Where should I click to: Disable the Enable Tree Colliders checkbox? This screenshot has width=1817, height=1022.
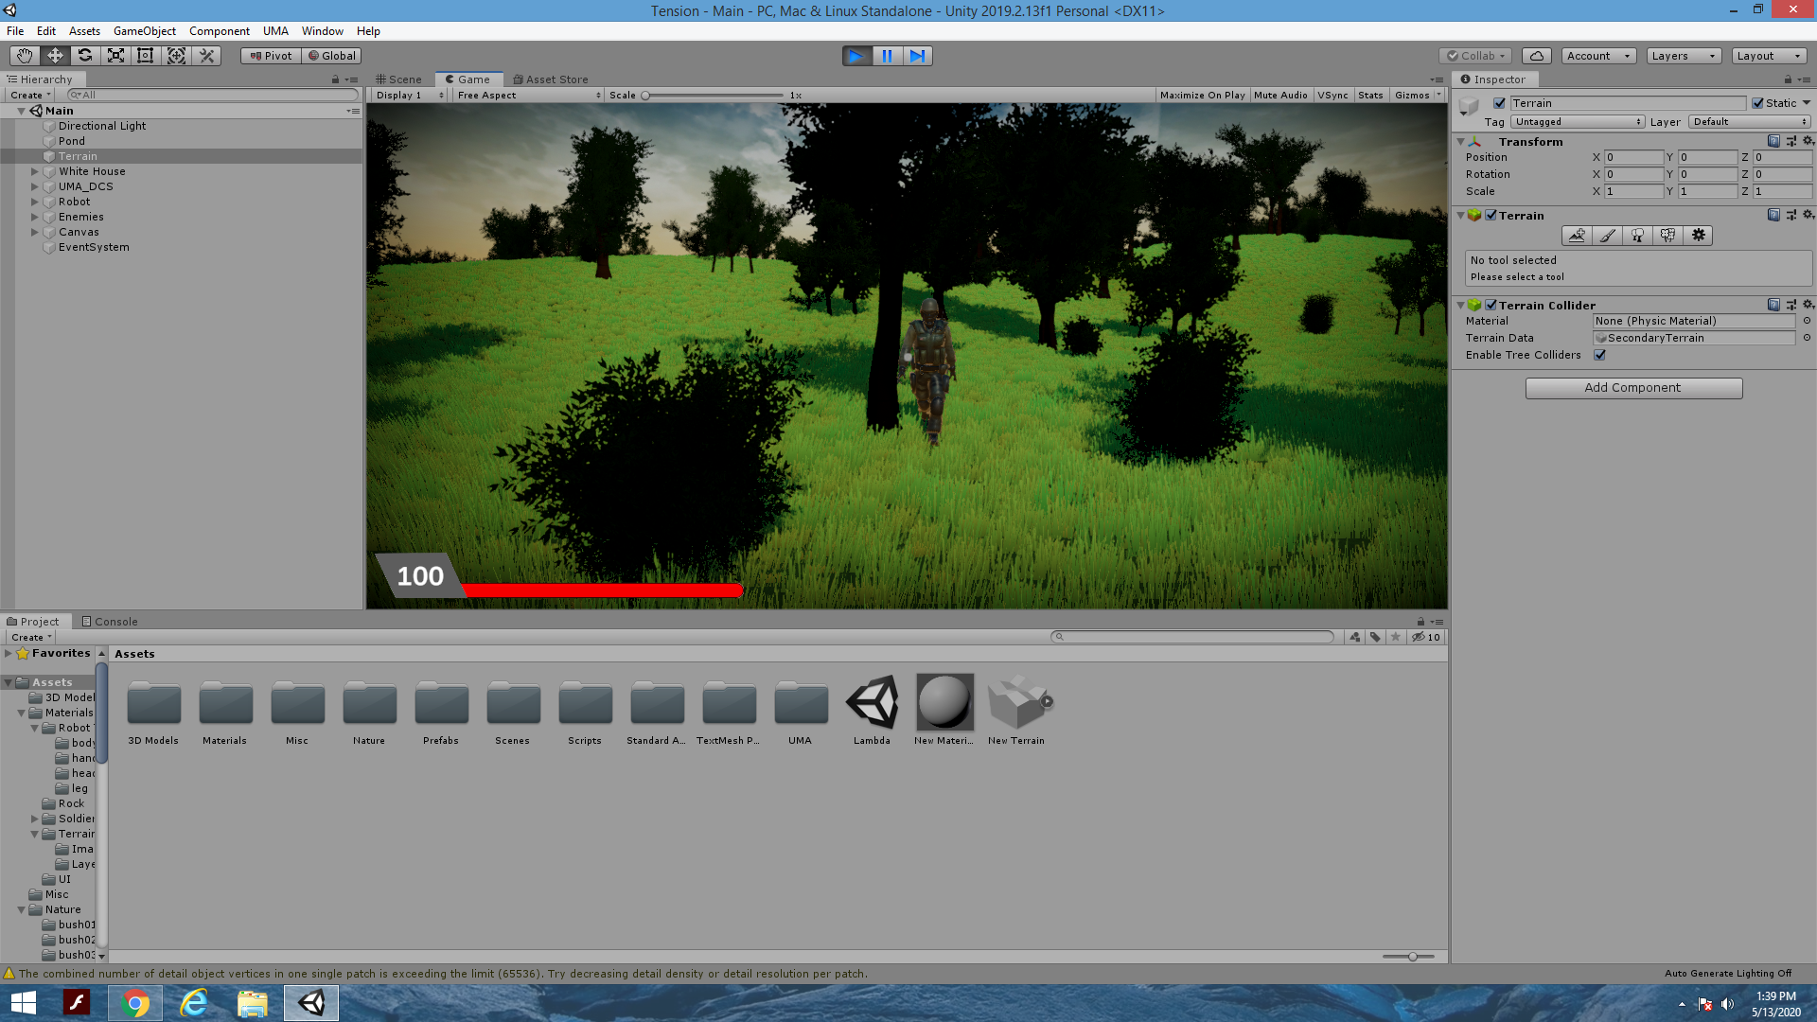(1600, 355)
